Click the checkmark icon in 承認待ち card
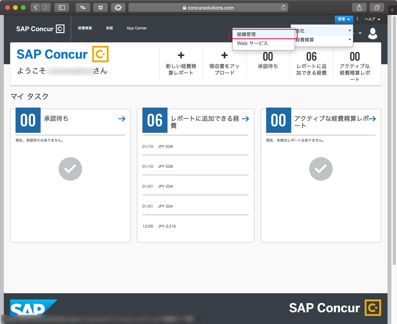Screen dimensions: 397x324 pyautogui.click(x=71, y=169)
